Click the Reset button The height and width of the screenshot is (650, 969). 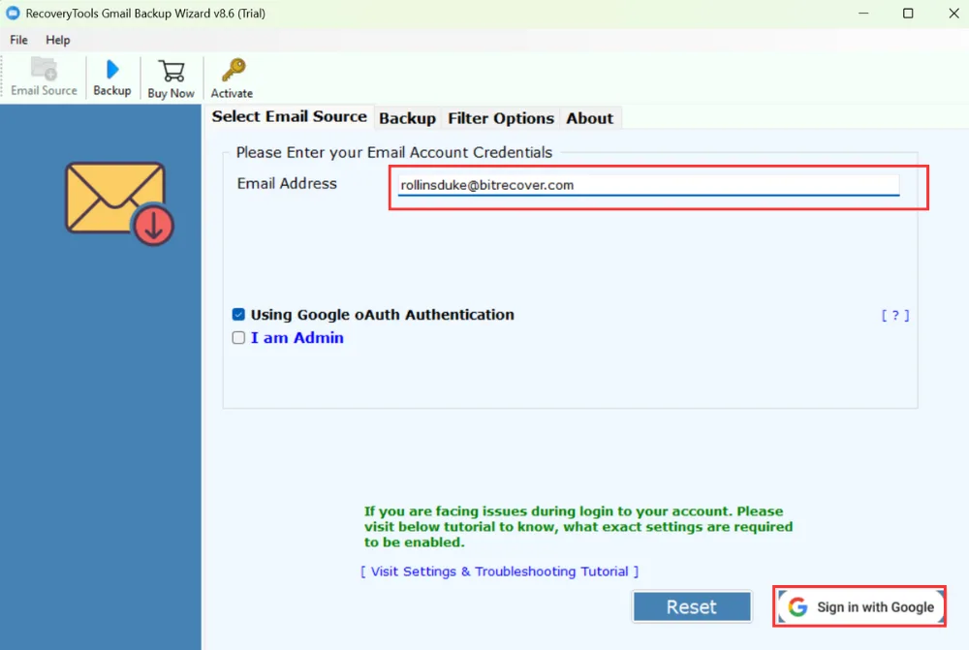click(692, 606)
